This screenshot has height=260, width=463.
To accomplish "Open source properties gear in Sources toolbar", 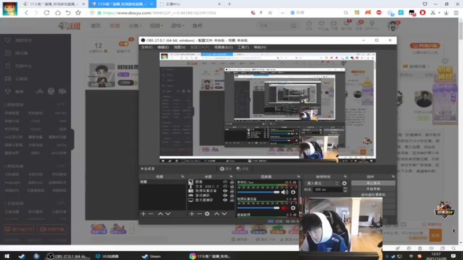I will coord(207,214).
